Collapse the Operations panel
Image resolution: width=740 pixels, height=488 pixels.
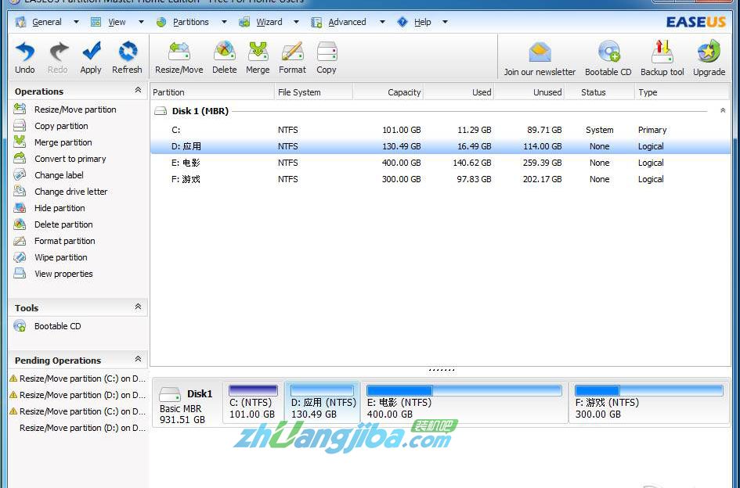coord(138,91)
